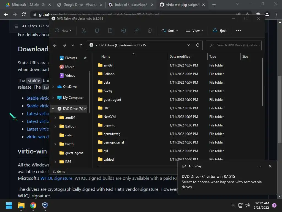The width and height of the screenshot is (282, 212).
Task: Show hidden system tray icons
Action: click(x=233, y=205)
